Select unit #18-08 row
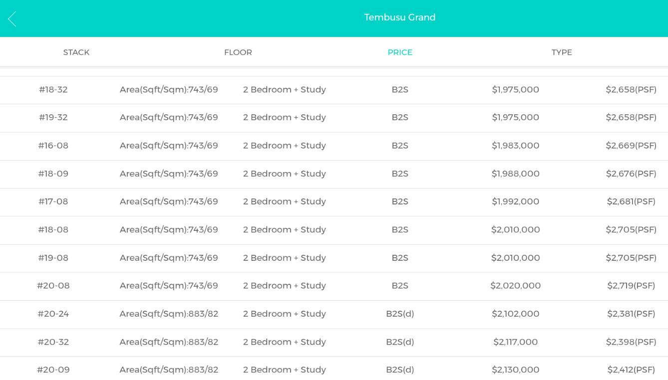 [x=53, y=230]
